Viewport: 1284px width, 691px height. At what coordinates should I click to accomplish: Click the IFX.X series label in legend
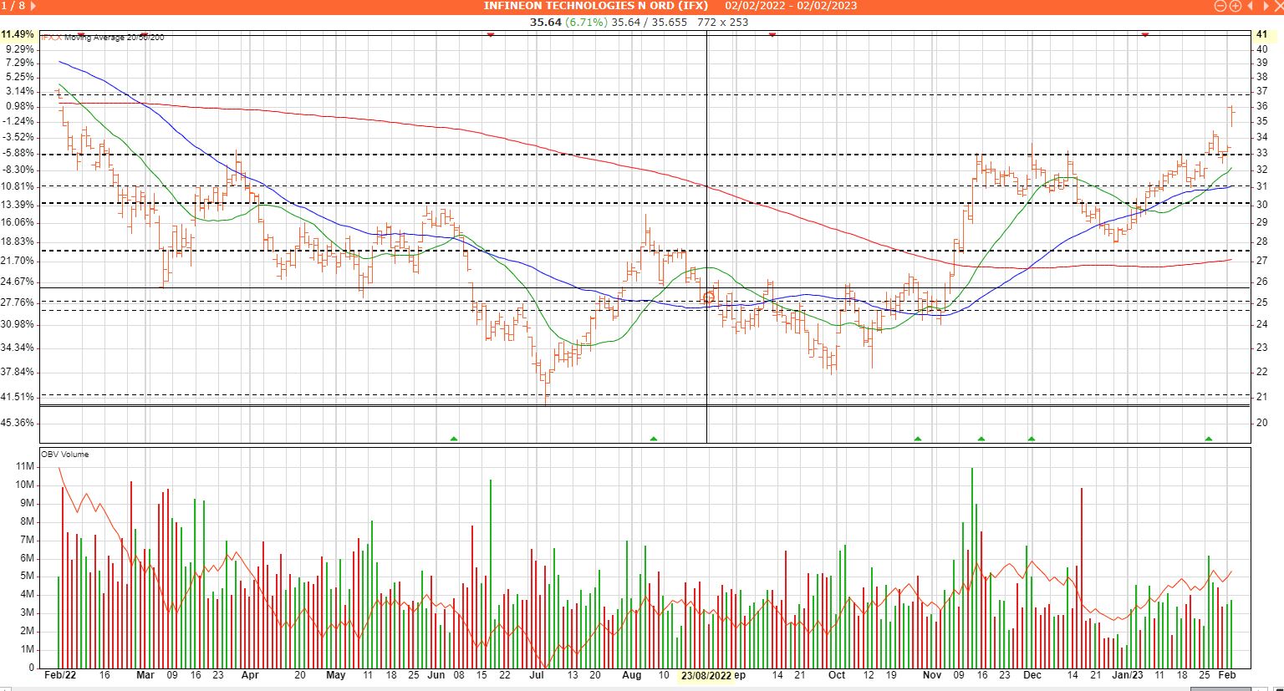click(x=52, y=38)
